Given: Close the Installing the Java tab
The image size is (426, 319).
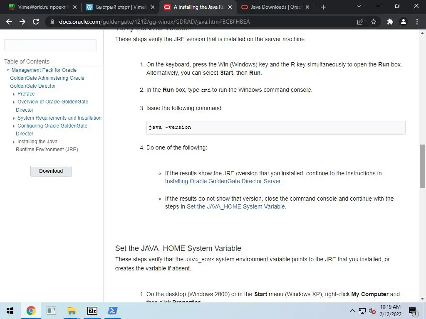Looking at the screenshot, I should 230,7.
